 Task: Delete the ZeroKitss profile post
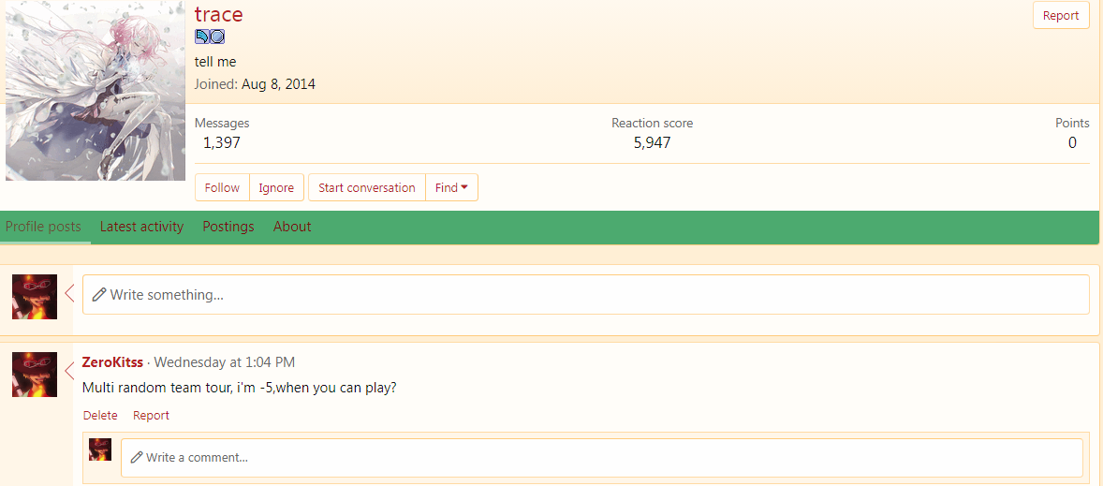coord(100,416)
